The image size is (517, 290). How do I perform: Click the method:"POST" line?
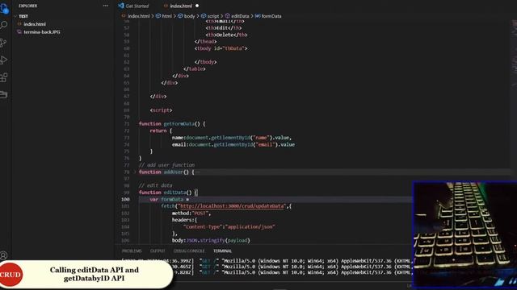click(191, 213)
